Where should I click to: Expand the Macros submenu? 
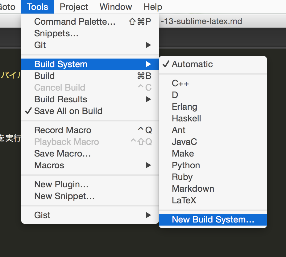click(90, 165)
